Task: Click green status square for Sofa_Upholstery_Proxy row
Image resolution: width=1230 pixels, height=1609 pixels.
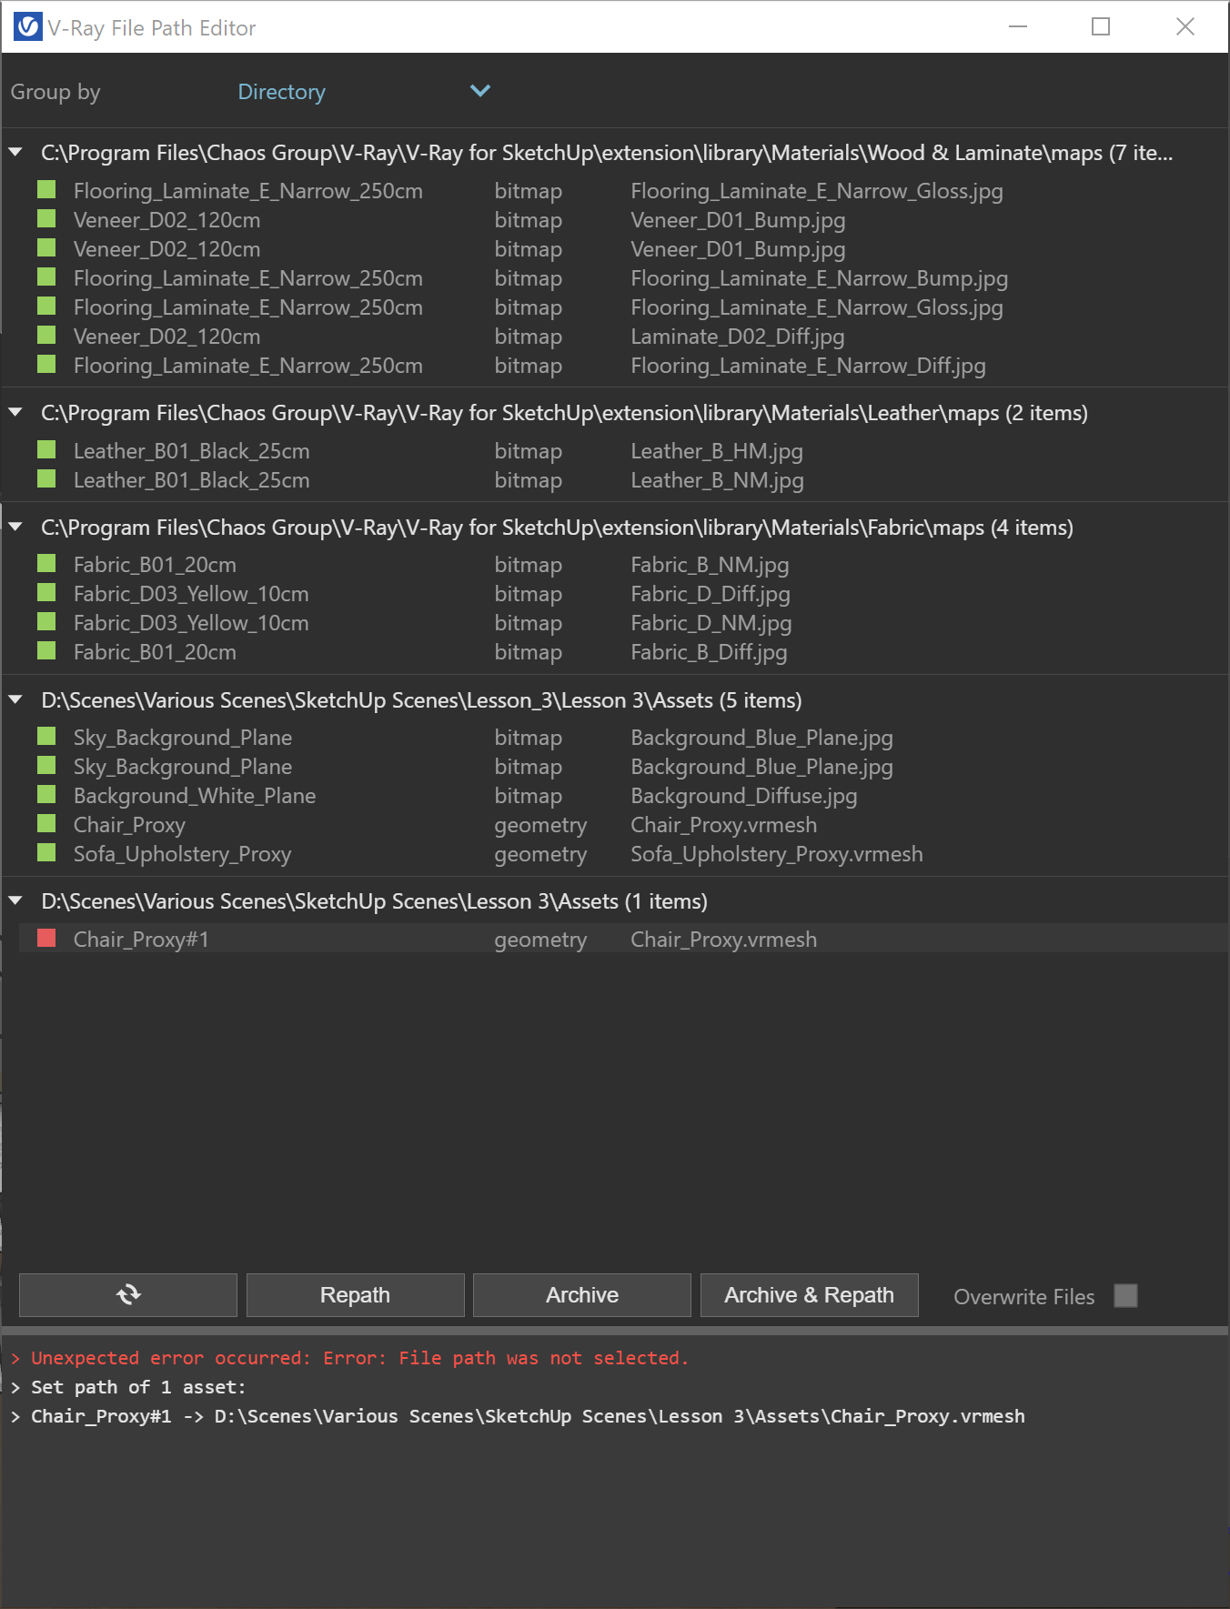Action: pos(46,853)
